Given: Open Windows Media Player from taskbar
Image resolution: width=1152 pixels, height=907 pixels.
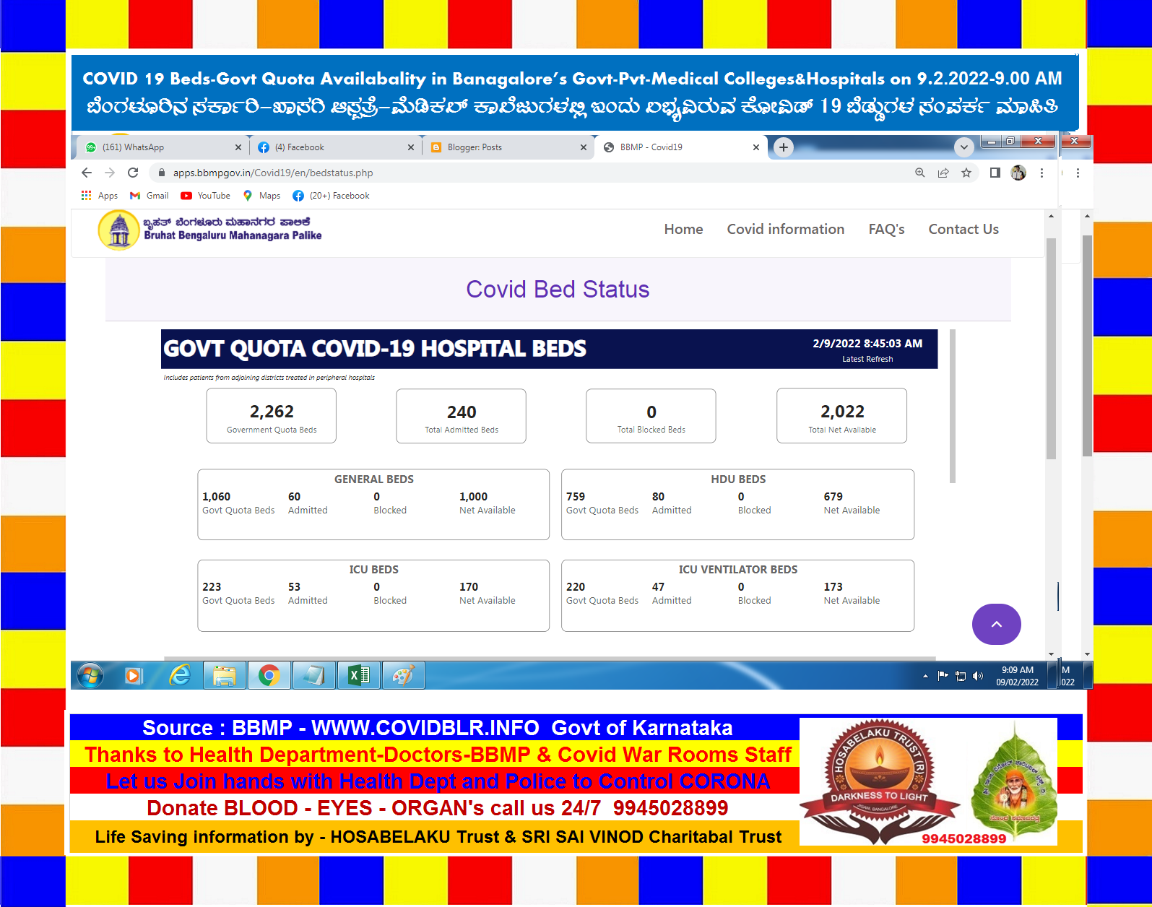Looking at the screenshot, I should (x=134, y=676).
